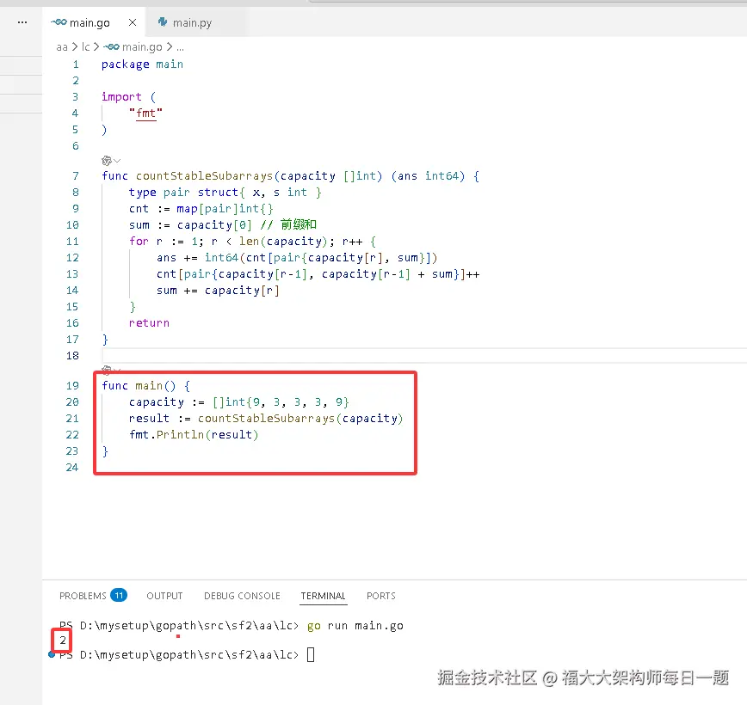Place cursor on empty line 18
Screen dimensions: 747x705
(x=424, y=356)
